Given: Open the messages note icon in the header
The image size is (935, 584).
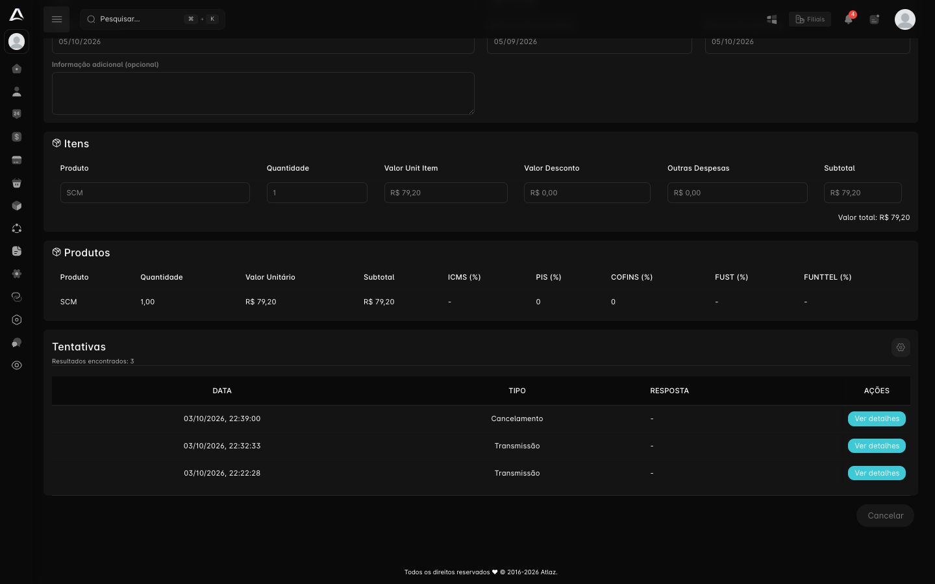Looking at the screenshot, I should tap(875, 19).
